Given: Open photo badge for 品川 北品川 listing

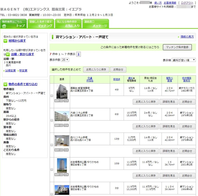Looking at the screenshot, I should [x=66, y=150].
